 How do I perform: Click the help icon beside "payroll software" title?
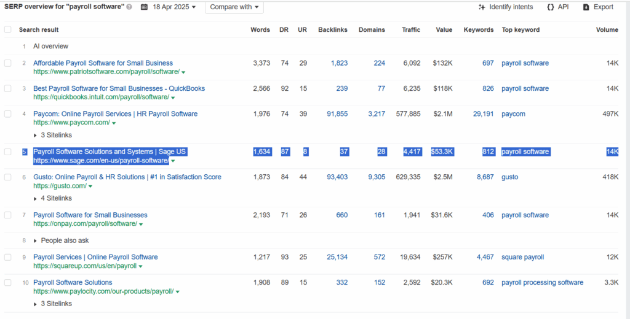[129, 7]
